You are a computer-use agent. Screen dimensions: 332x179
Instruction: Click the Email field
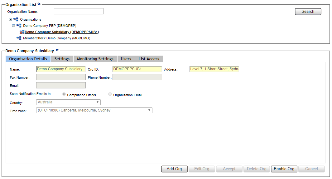pos(61,85)
